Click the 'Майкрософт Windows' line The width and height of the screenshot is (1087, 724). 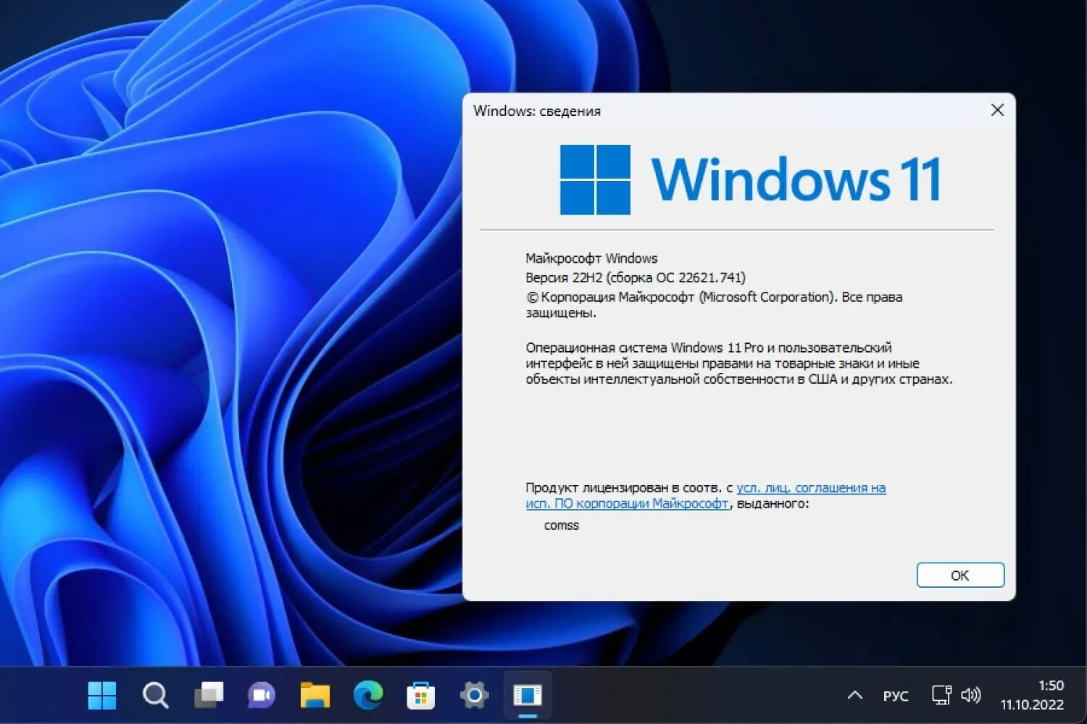point(591,258)
